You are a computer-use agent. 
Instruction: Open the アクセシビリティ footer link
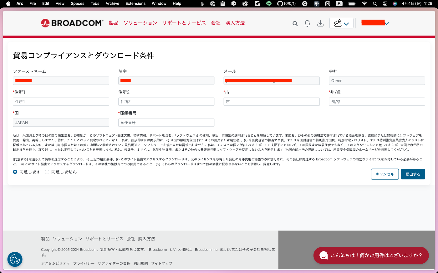55,263
